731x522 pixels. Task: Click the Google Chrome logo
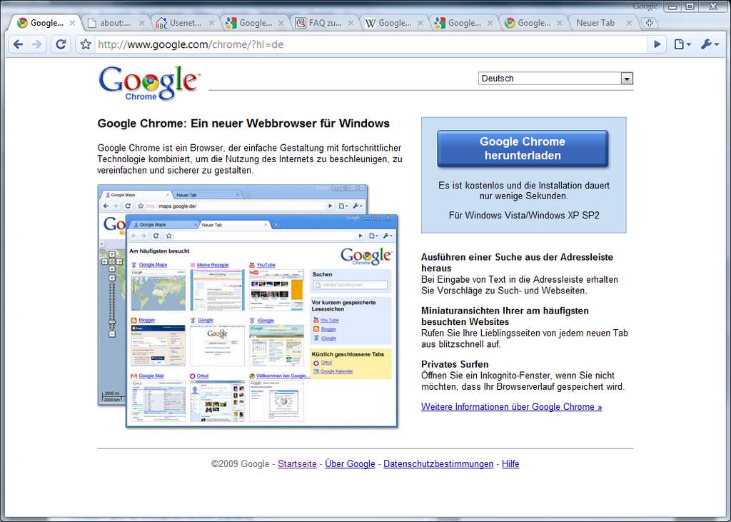tap(149, 83)
